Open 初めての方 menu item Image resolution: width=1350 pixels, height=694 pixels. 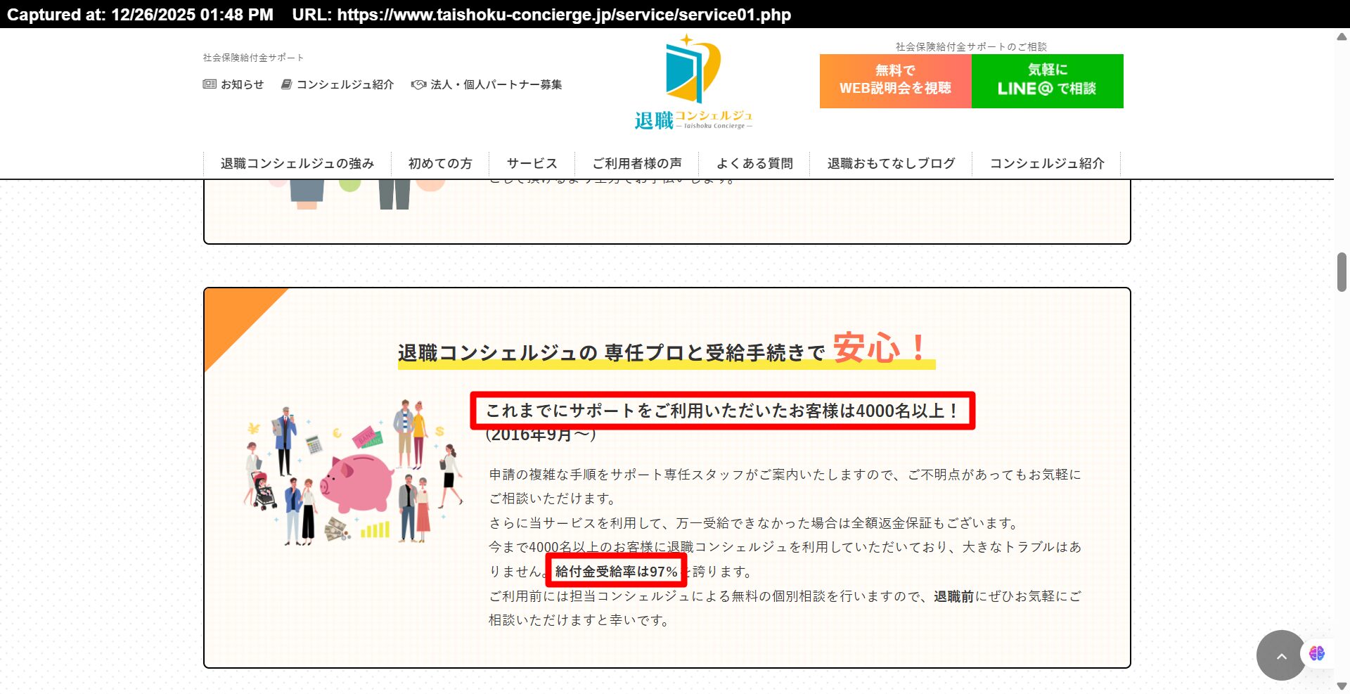click(440, 163)
